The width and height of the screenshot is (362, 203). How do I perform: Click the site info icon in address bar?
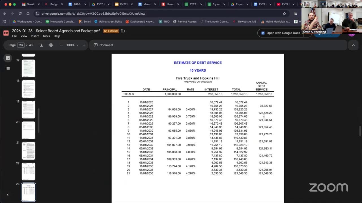[x=37, y=14]
